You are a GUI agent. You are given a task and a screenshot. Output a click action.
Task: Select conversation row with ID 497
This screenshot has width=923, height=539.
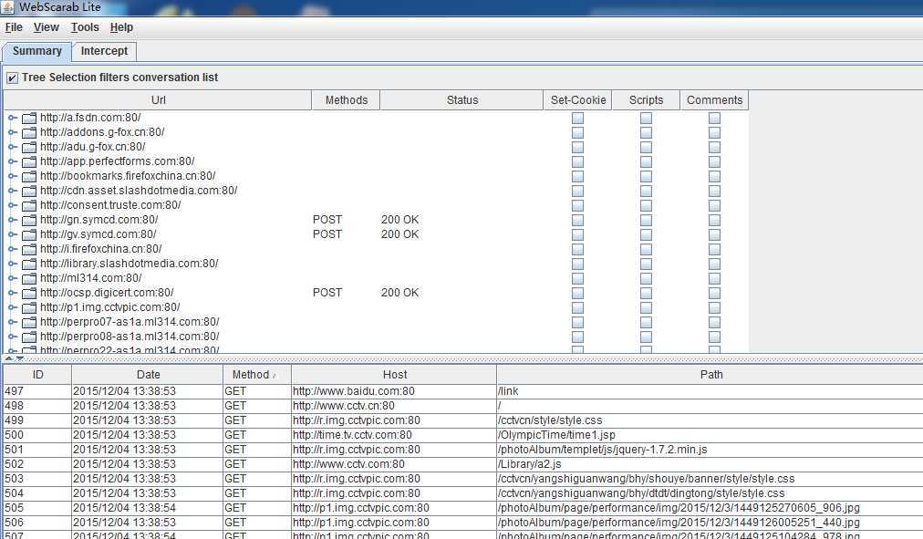463,391
